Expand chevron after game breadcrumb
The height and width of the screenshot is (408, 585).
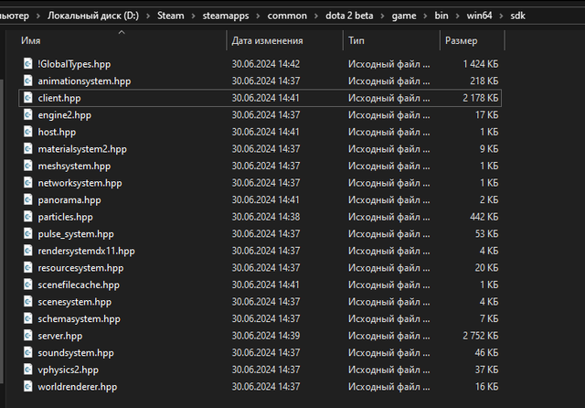point(426,16)
